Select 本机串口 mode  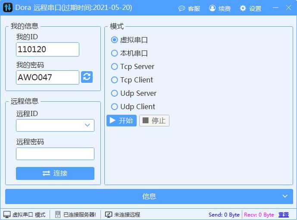(129, 53)
